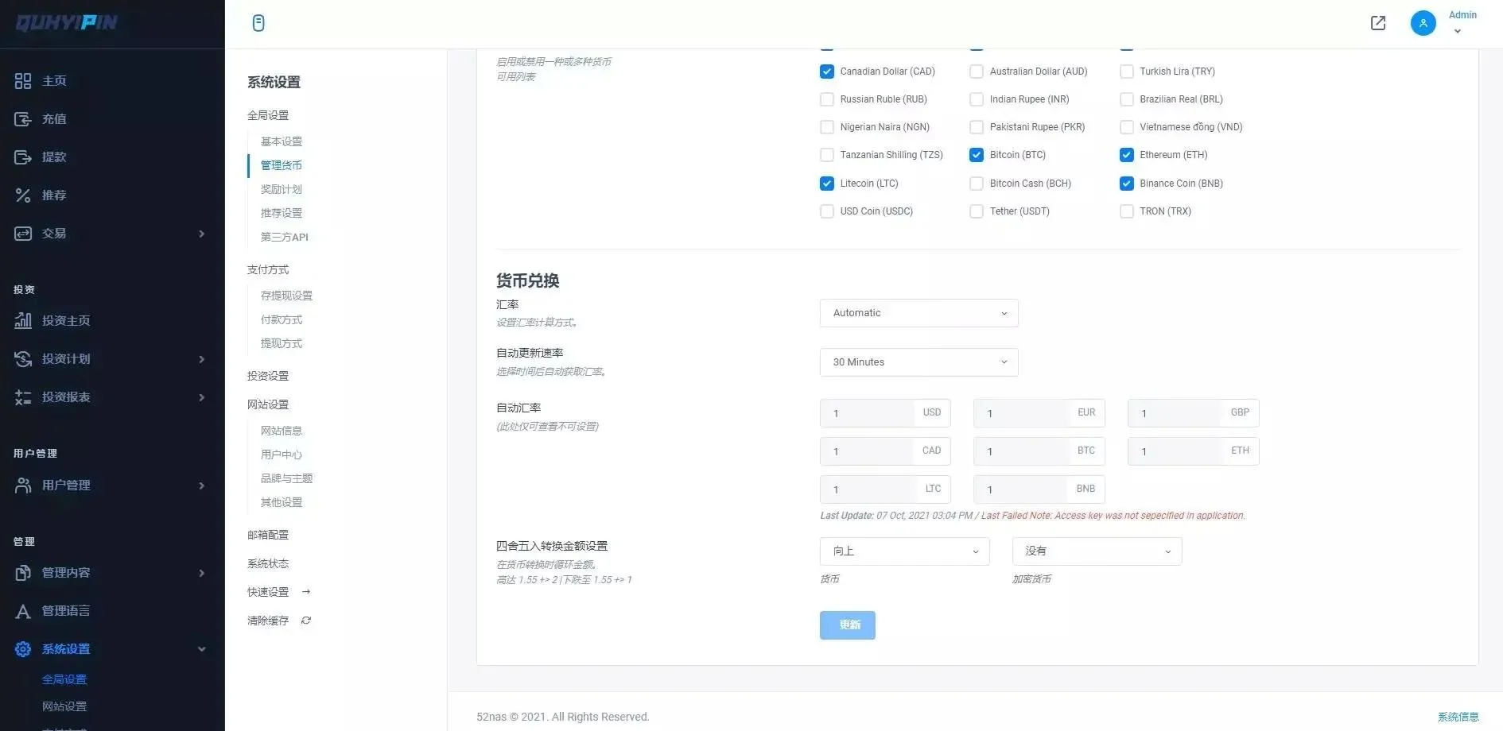
Task: Select 基本设置 in settings menu
Action: coord(282,141)
